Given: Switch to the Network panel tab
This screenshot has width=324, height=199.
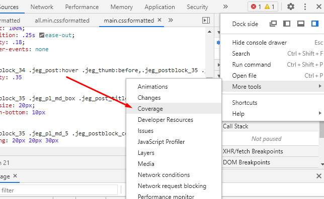Looking at the screenshot, I should (42, 7).
